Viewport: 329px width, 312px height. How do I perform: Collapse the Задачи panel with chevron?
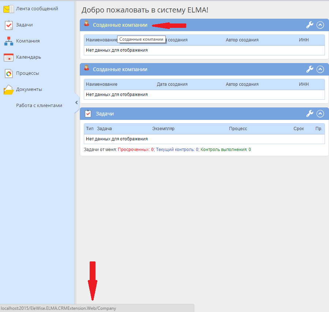pyautogui.click(x=320, y=114)
